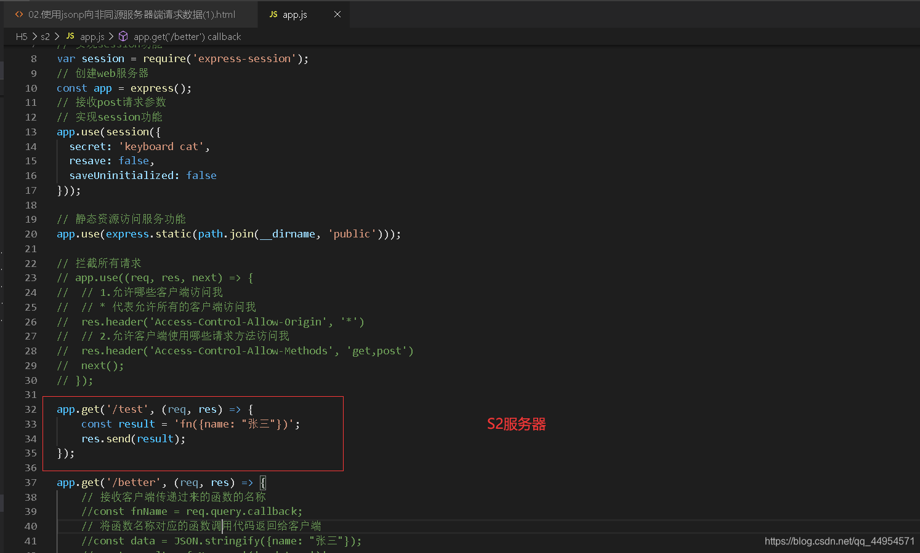The height and width of the screenshot is (553, 920).
Task: Click req.query.callback on line 39
Action: [241, 511]
